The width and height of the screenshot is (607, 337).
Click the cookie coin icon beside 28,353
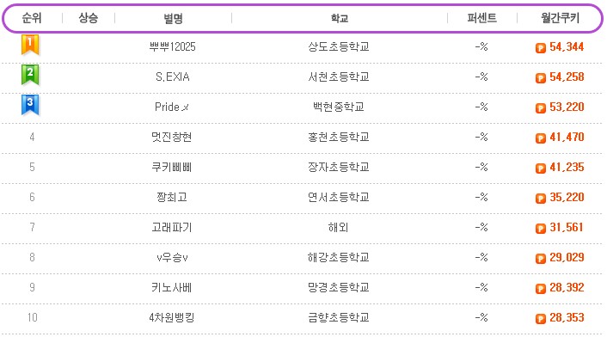point(541,318)
